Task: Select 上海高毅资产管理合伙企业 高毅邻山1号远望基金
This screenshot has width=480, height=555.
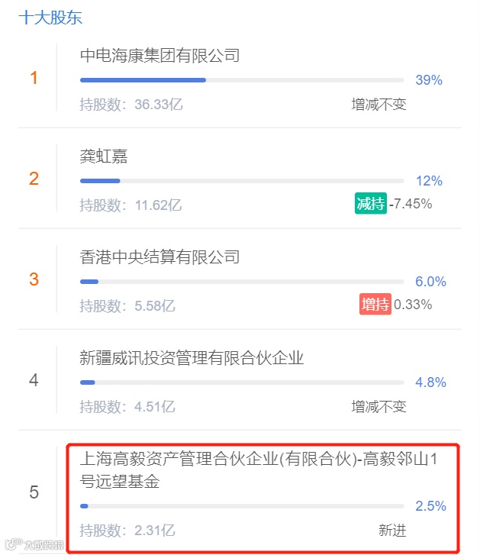Action: (258, 470)
